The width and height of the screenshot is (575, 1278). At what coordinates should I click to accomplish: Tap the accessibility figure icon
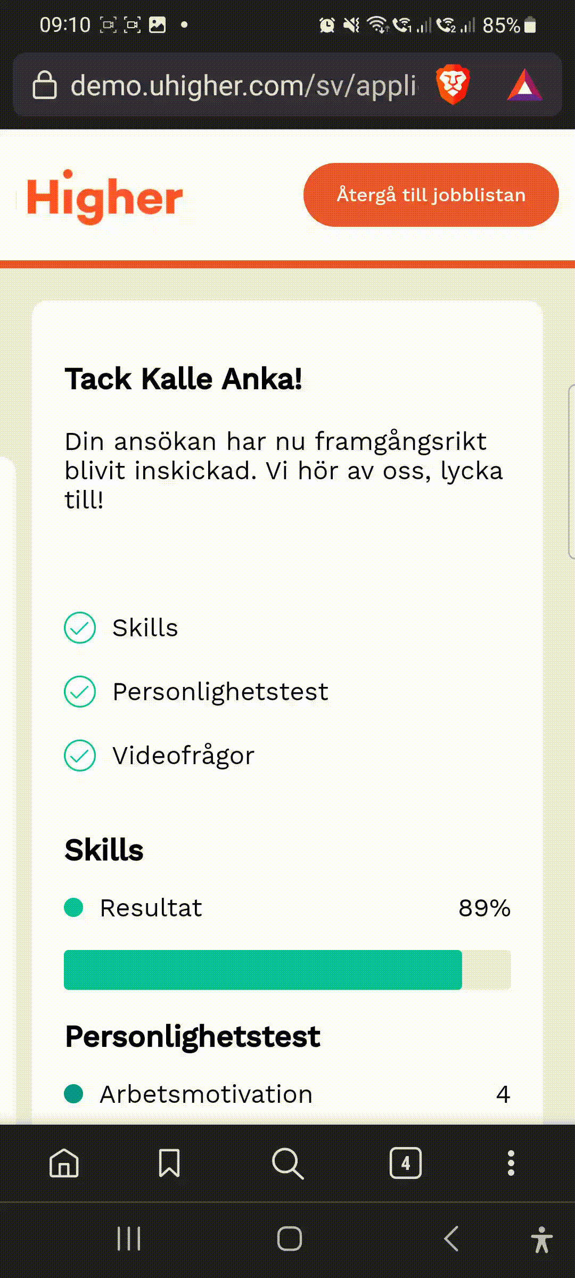541,1239
